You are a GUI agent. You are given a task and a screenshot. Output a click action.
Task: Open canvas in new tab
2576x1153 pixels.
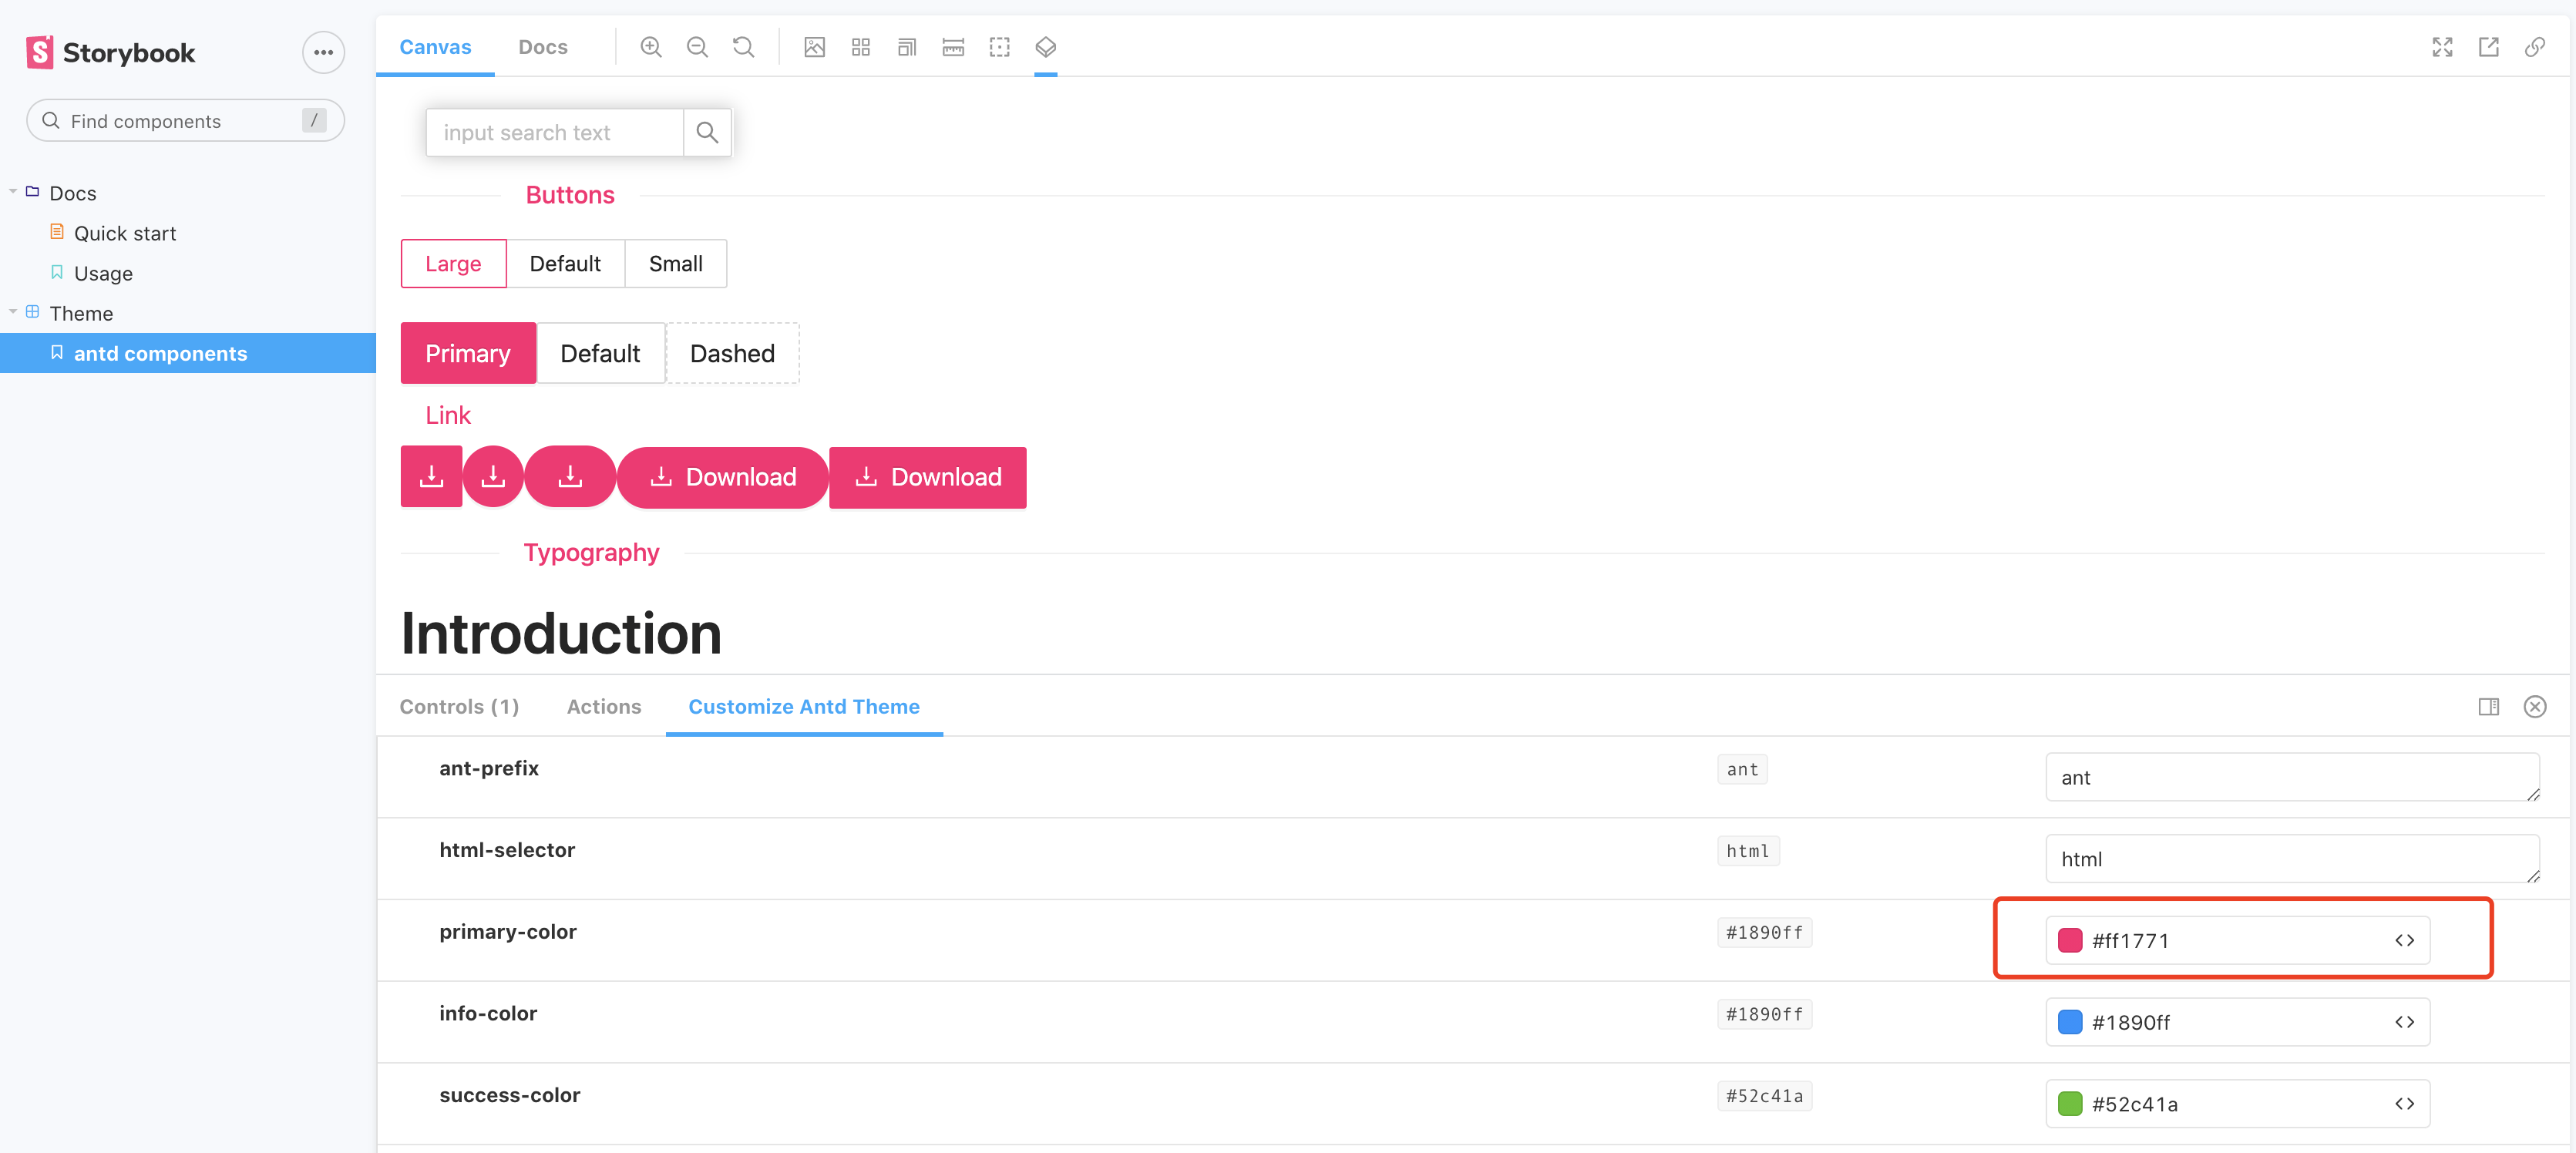pyautogui.click(x=2488, y=47)
